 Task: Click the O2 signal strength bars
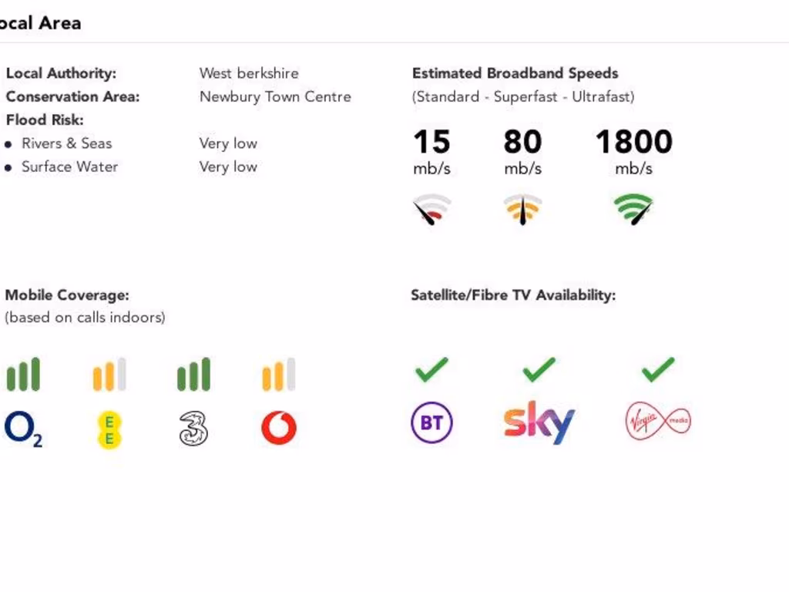(23, 375)
